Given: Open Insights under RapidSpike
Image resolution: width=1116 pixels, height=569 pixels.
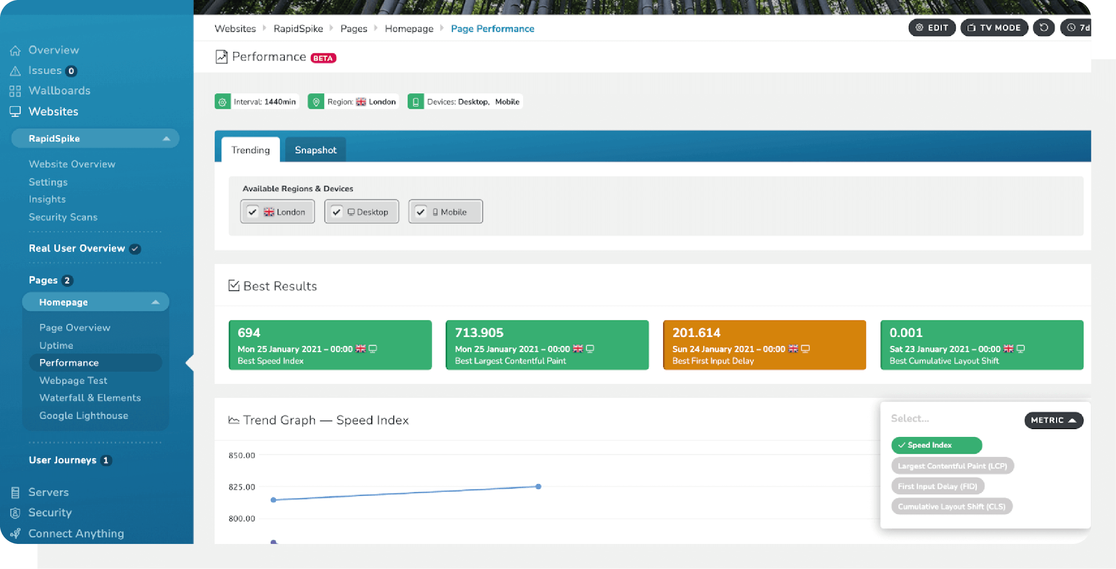Looking at the screenshot, I should [x=47, y=200].
